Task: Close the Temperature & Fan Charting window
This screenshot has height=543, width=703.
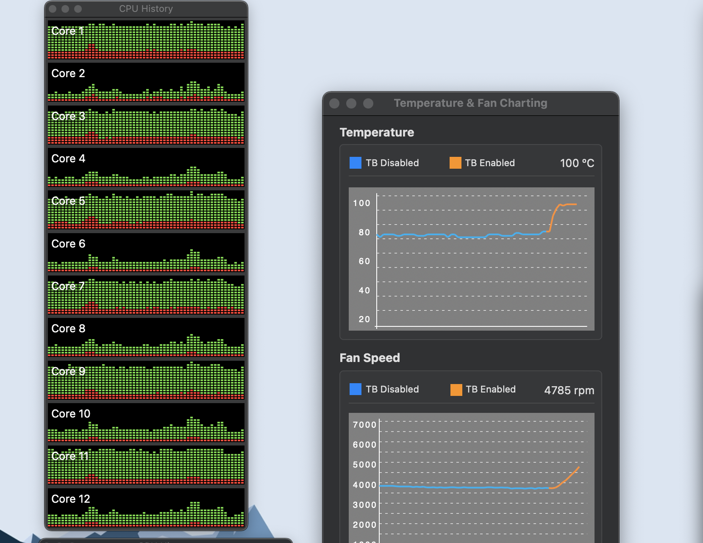Action: 334,103
